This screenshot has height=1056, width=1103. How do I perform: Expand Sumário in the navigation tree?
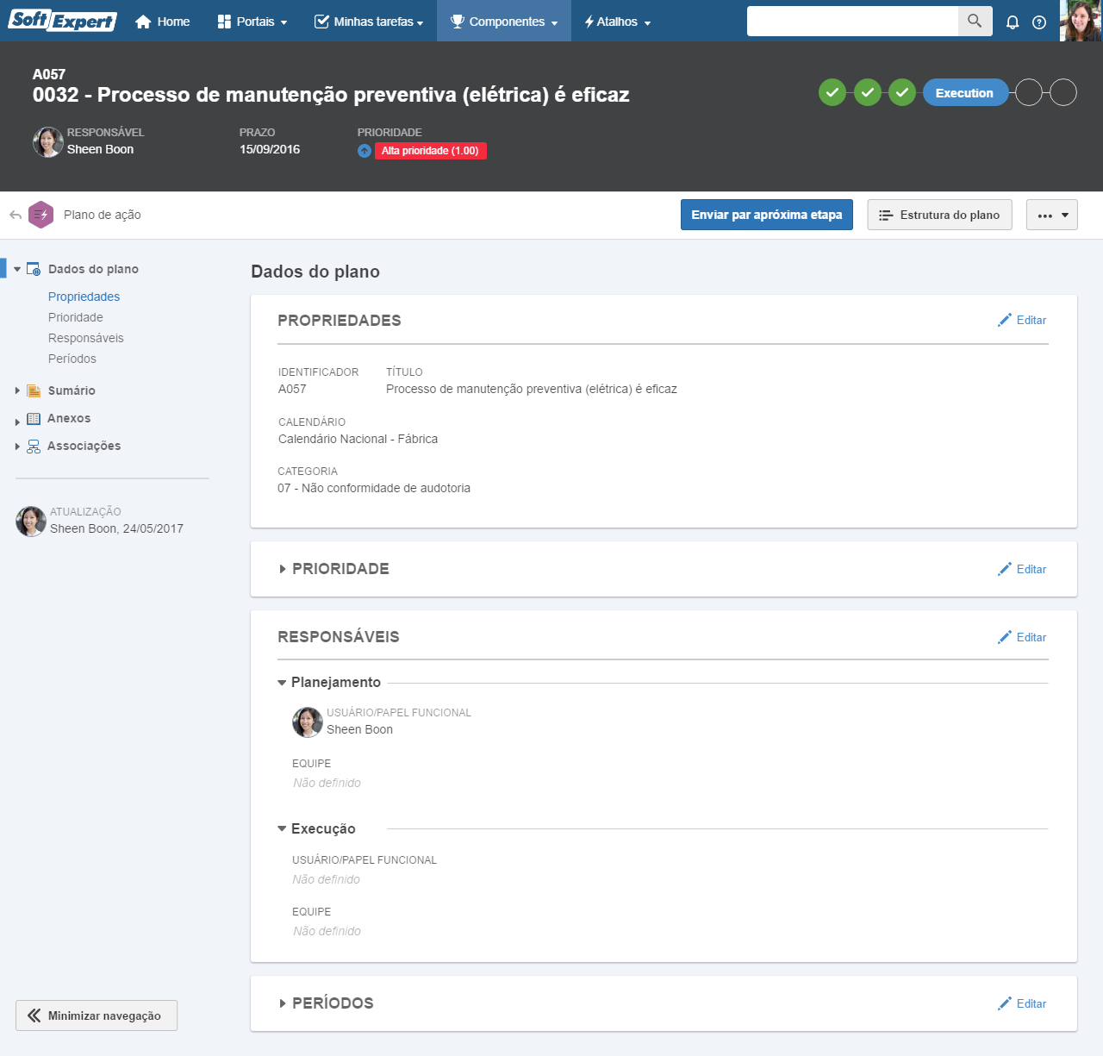17,391
